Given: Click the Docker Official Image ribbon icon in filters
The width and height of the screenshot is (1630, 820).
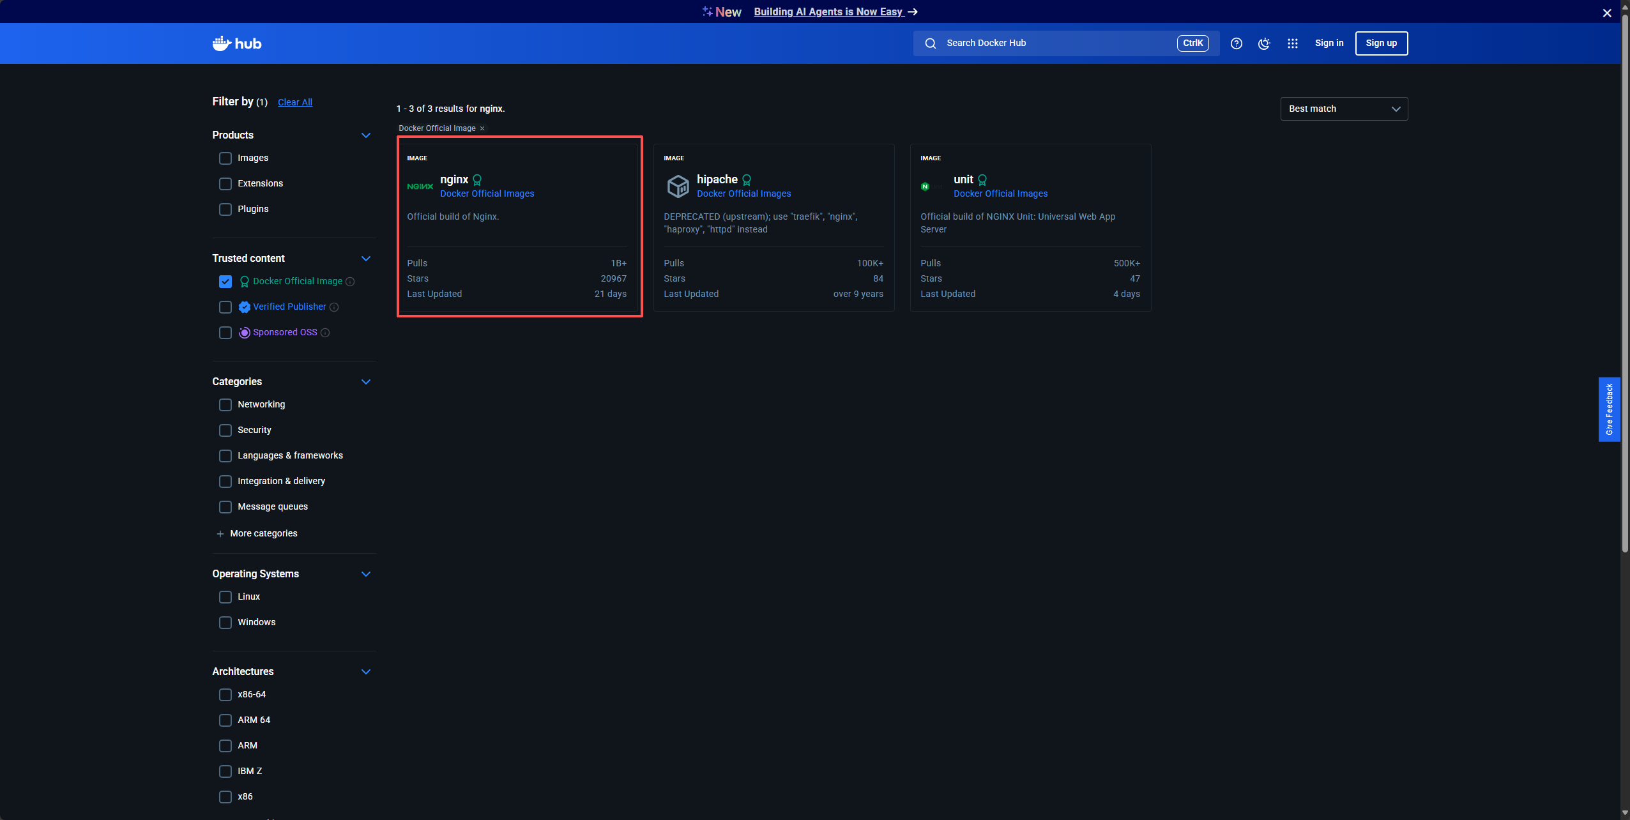Looking at the screenshot, I should tap(244, 282).
